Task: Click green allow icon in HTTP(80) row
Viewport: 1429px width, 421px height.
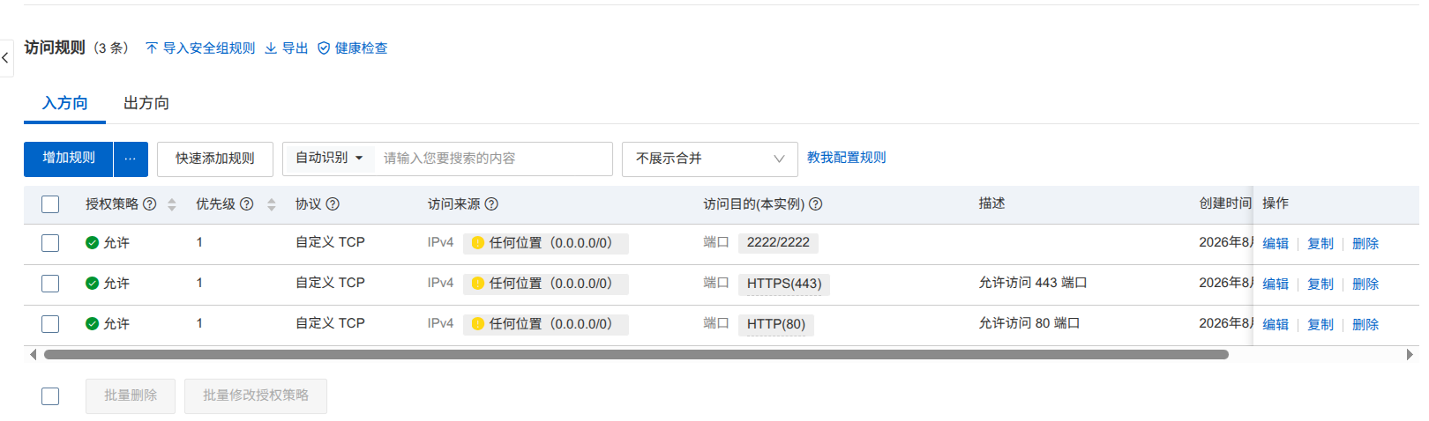Action: pos(92,324)
